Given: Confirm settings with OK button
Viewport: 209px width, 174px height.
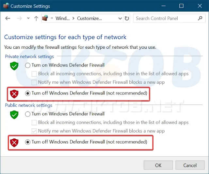Looking at the screenshot, I should click(x=158, y=165).
